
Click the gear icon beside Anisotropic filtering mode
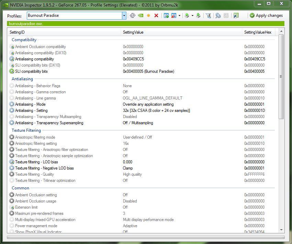[x=12, y=137]
